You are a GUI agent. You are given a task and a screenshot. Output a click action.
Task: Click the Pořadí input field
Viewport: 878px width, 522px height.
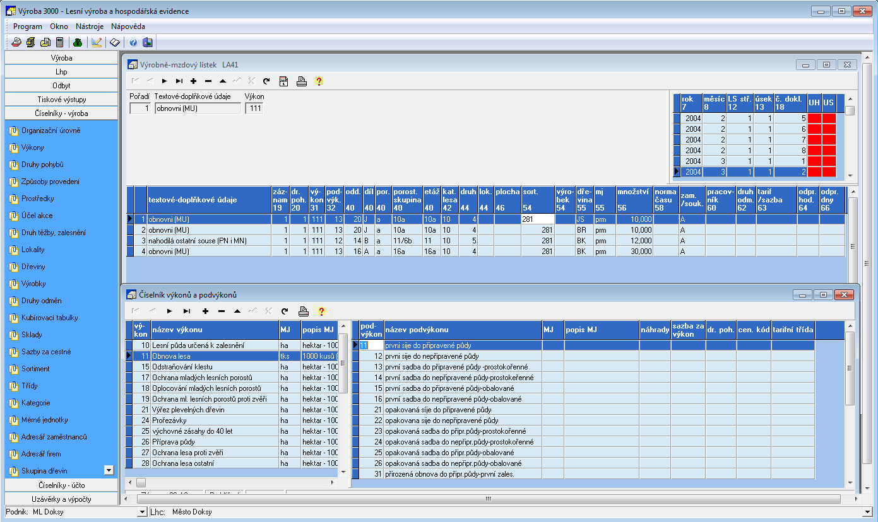(x=140, y=108)
